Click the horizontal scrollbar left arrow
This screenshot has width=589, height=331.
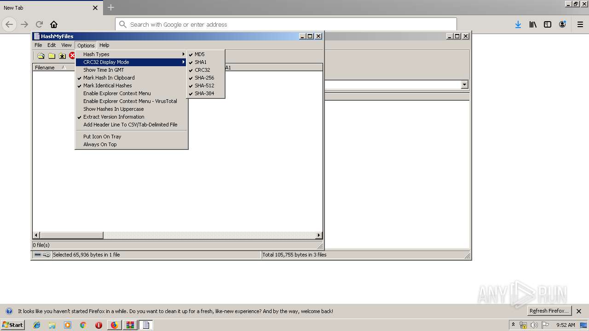pyautogui.click(x=36, y=235)
